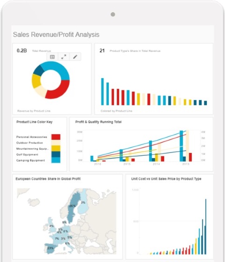
Task: Click the yellow segment of the donut chart
Action: pos(36,81)
